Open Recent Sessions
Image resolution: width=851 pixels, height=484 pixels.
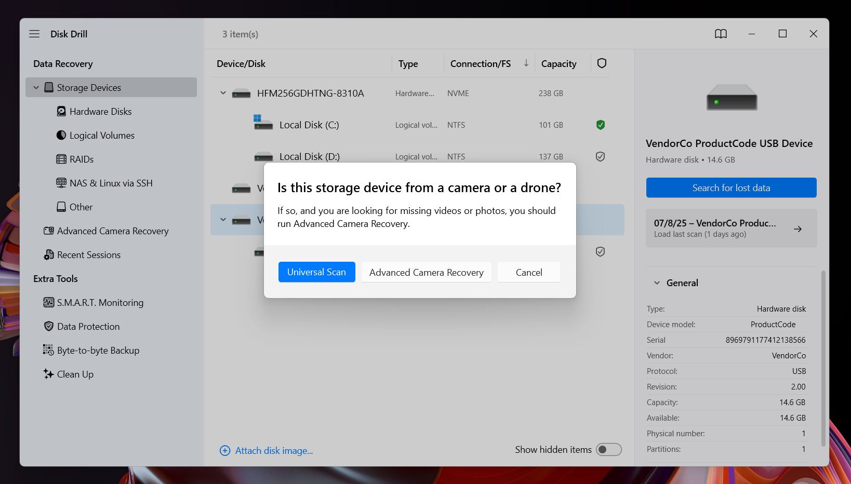pyautogui.click(x=89, y=254)
